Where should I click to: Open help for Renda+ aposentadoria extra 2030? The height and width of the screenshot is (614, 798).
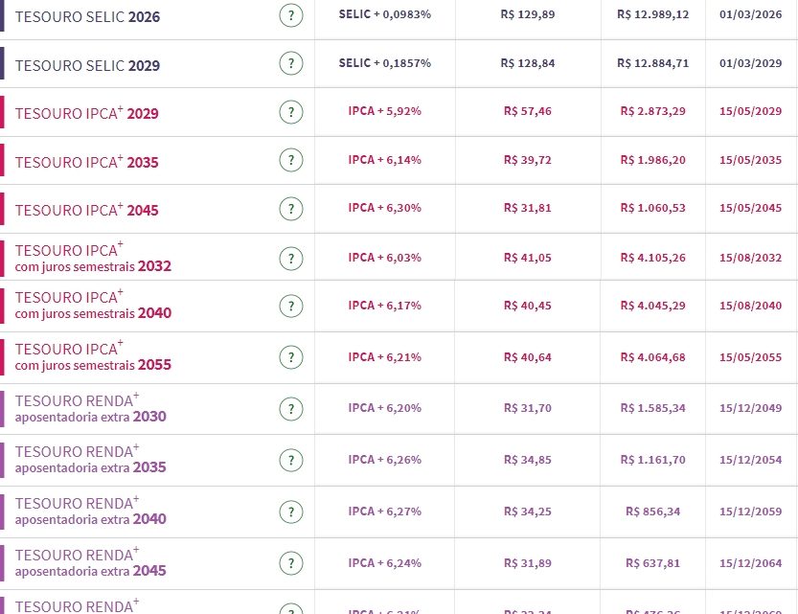point(291,408)
